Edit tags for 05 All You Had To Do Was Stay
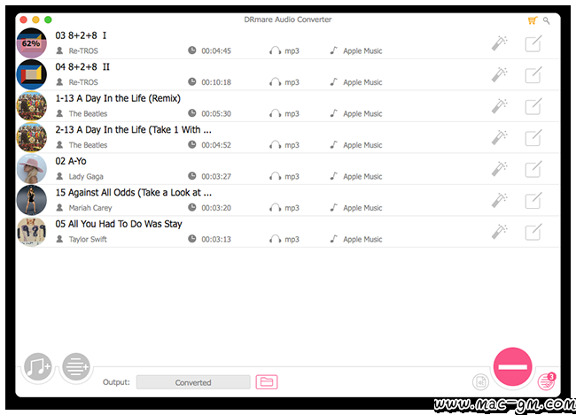The image size is (576, 415). [x=533, y=232]
